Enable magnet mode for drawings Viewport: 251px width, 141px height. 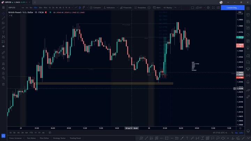[3, 64]
